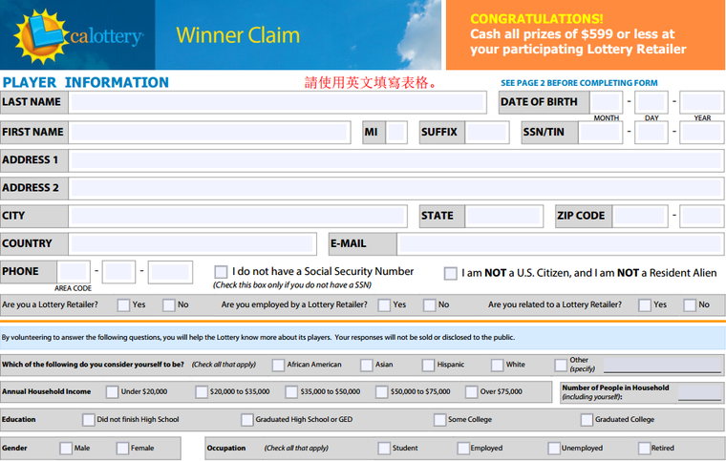This screenshot has width=726, height=461.
Task: Click the Address 2 input field
Action: coord(395,188)
